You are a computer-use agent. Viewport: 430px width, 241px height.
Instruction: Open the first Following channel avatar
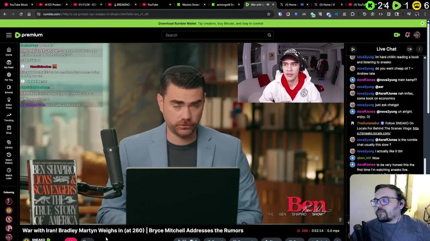[9, 201]
